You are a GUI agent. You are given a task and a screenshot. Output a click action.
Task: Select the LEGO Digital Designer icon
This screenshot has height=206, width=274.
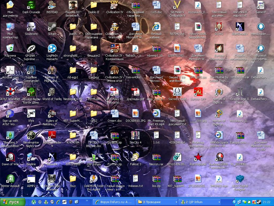click(x=240, y=179)
